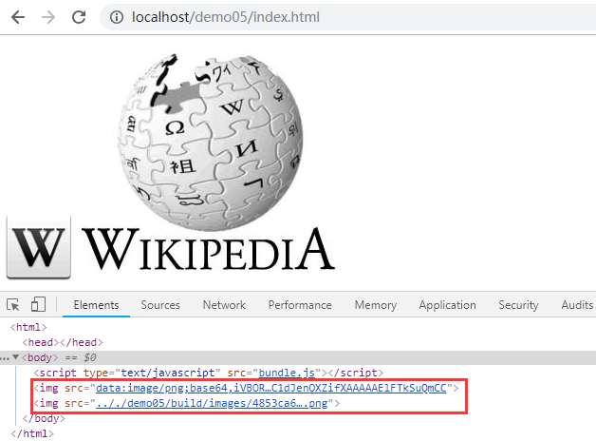Activate the element inspector picker icon

pos(13,305)
